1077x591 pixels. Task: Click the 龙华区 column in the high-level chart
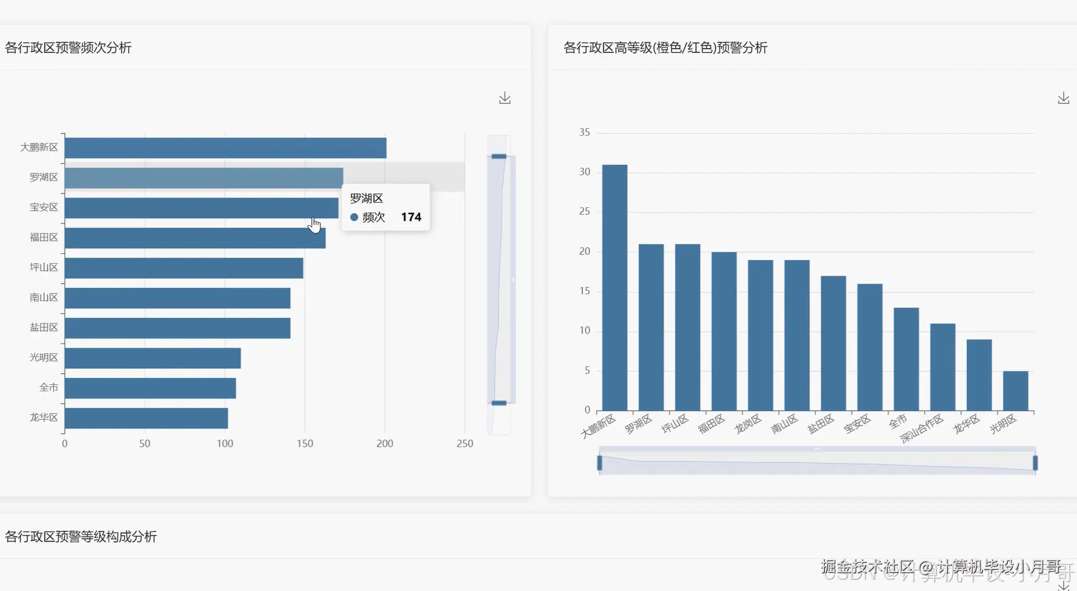tap(979, 375)
